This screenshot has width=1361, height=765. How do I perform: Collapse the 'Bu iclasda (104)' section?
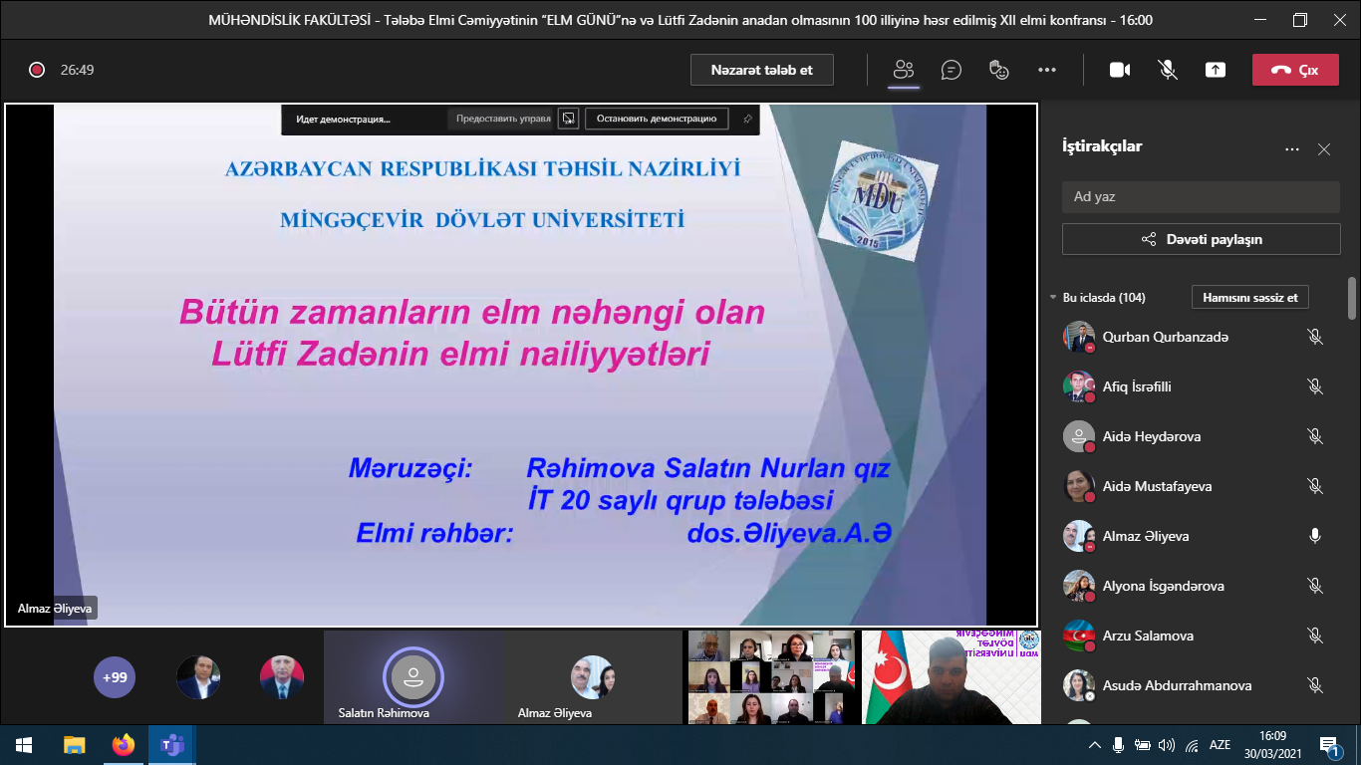pyautogui.click(x=1053, y=298)
